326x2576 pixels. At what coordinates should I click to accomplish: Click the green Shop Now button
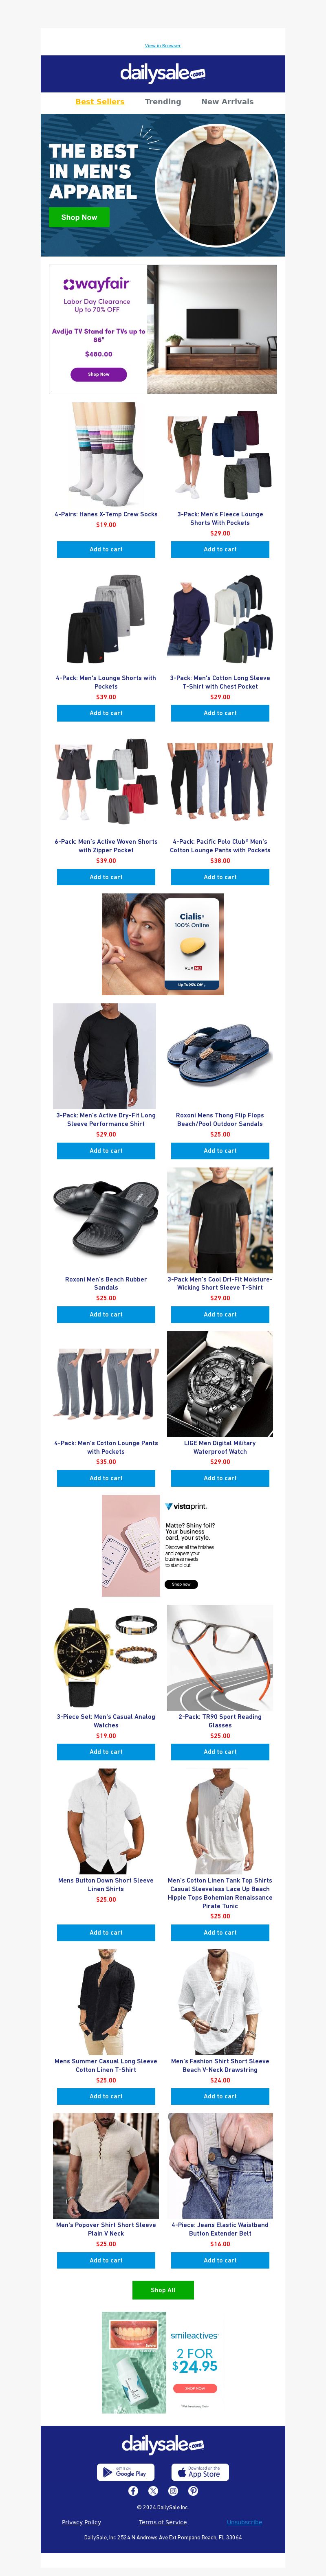pyautogui.click(x=79, y=217)
